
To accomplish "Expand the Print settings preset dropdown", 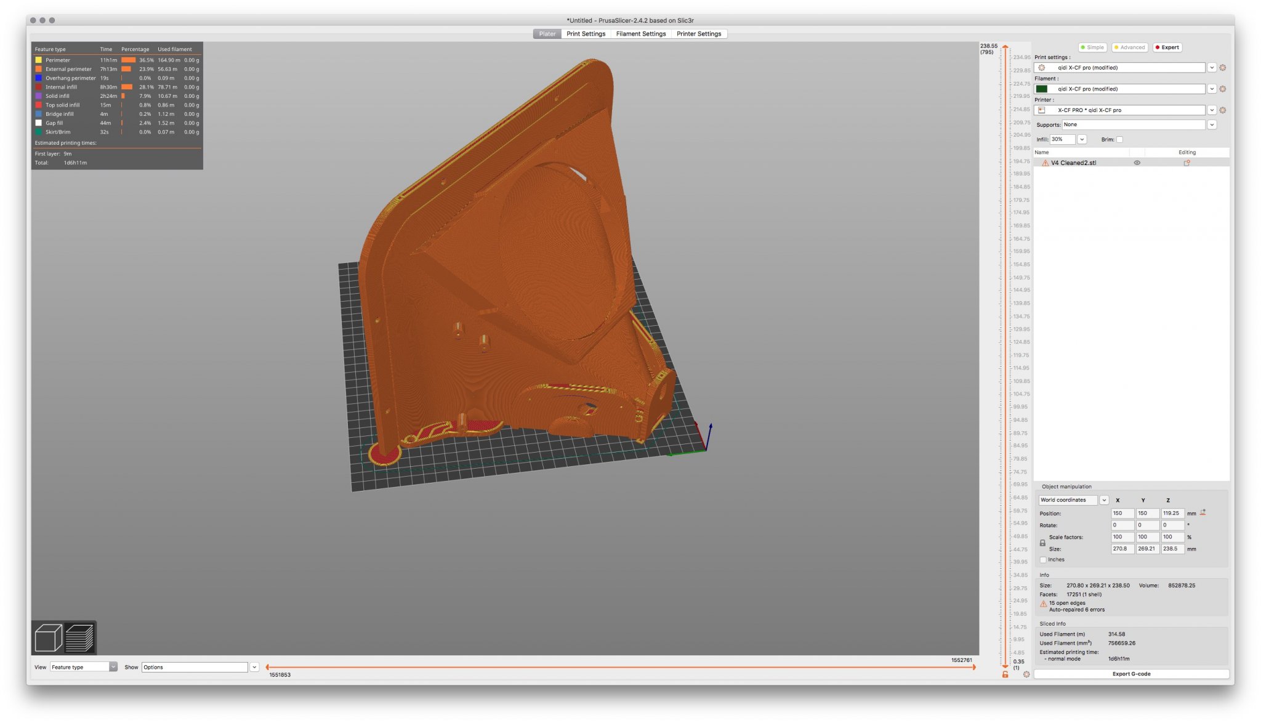I will 1212,68.
